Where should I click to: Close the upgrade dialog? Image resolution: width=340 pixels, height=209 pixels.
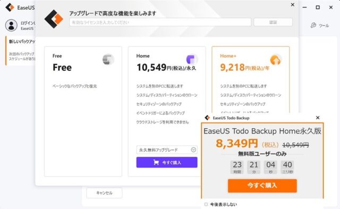(x=293, y=5)
